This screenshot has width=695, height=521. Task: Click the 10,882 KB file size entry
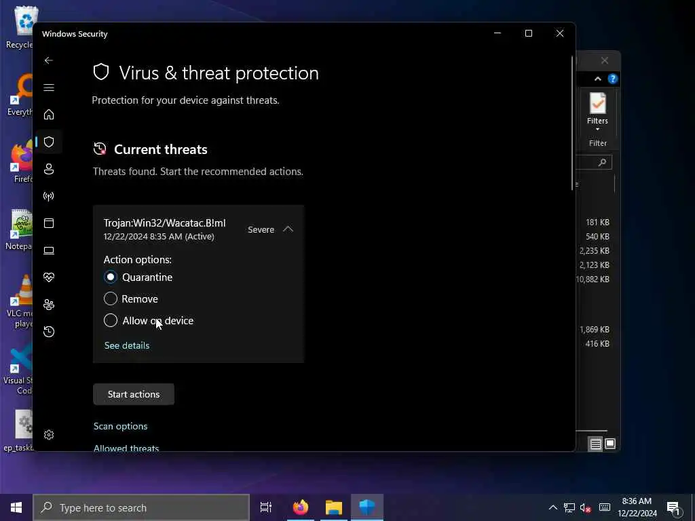[593, 279]
